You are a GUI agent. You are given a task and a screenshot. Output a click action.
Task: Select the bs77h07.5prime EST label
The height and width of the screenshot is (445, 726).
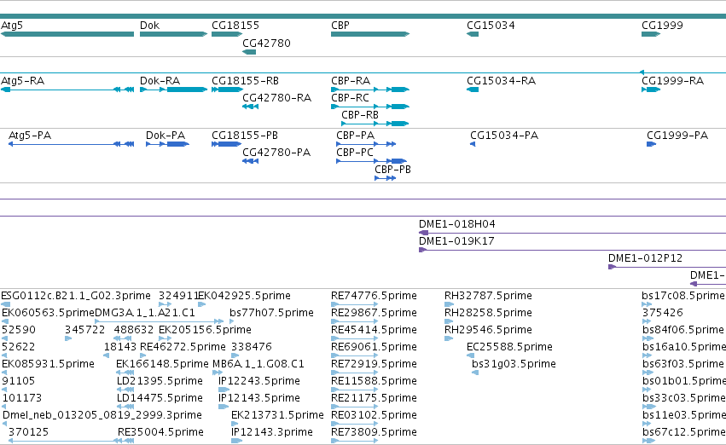click(x=272, y=313)
